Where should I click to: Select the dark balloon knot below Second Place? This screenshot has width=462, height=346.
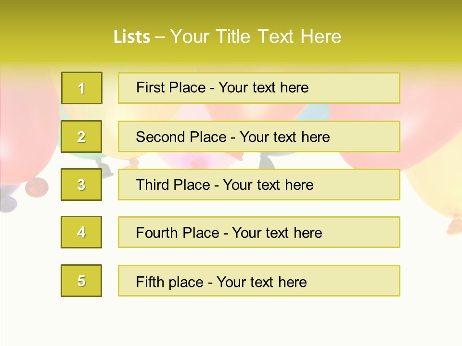tap(266, 161)
